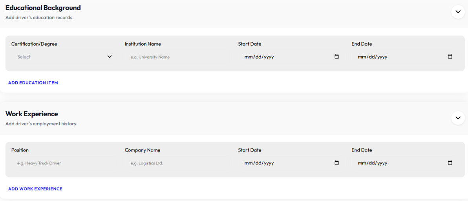Viewport: 468px width, 201px height.
Task: Click the Company Name field label
Action: click(x=143, y=150)
